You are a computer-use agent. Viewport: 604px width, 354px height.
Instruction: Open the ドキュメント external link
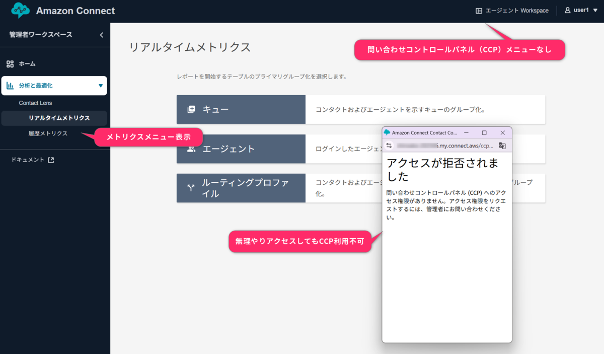tap(33, 160)
